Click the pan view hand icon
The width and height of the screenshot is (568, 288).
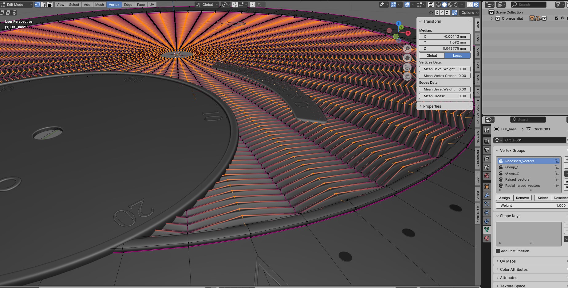click(x=407, y=58)
